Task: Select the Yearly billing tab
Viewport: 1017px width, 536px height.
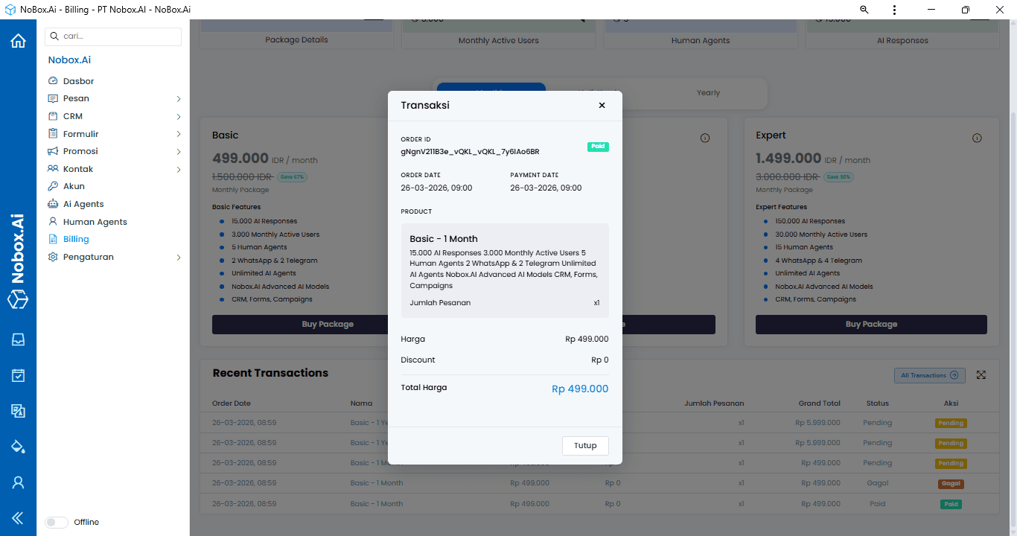Action: point(708,93)
